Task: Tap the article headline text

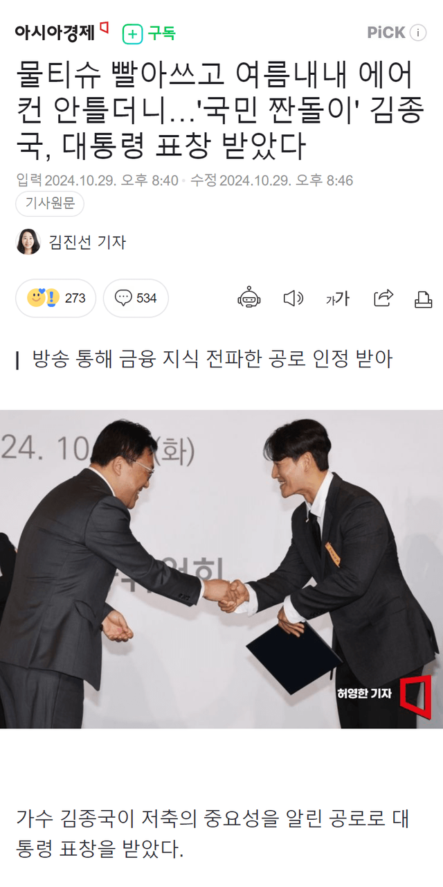Action: pyautogui.click(x=219, y=109)
